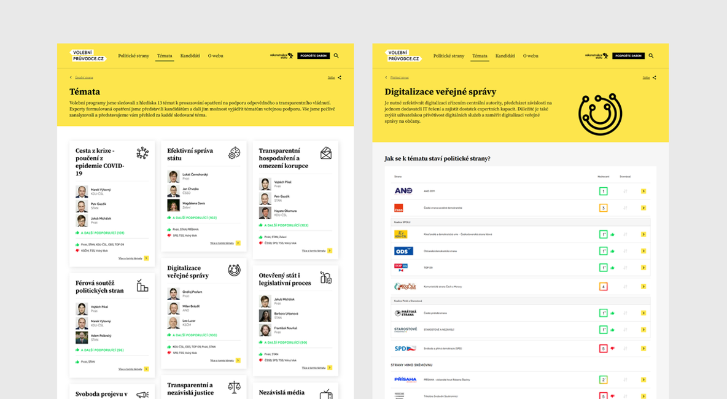The width and height of the screenshot is (727, 399).
Task: Click the yellow arrow on Transparentní hospodaření card
Action: click(330, 250)
